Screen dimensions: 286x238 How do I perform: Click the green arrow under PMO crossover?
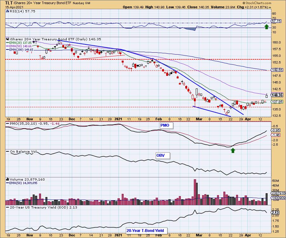(233, 150)
